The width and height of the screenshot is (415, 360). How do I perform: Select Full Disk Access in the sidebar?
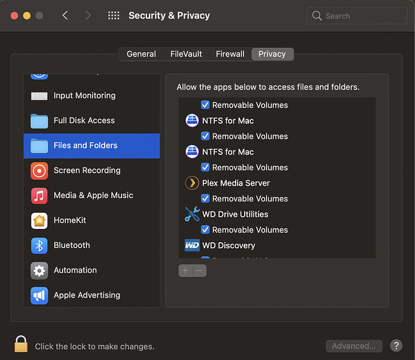tap(91, 121)
